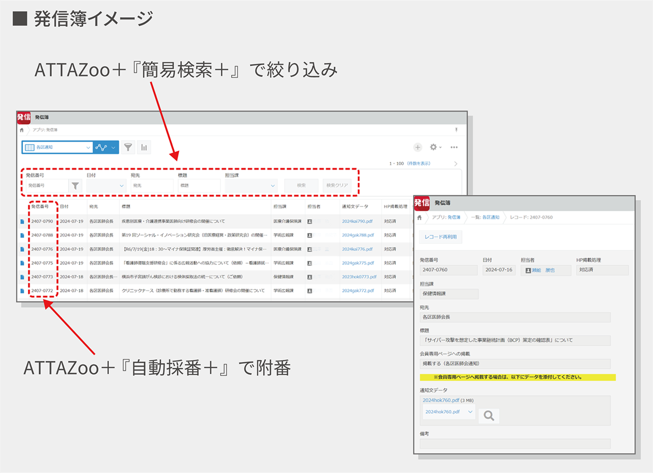The height and width of the screenshot is (473, 653).
Task: Click the 検索クリア button
Action: coord(337,186)
